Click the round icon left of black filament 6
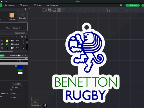The width and height of the screenshot is (144, 108). (2, 48)
